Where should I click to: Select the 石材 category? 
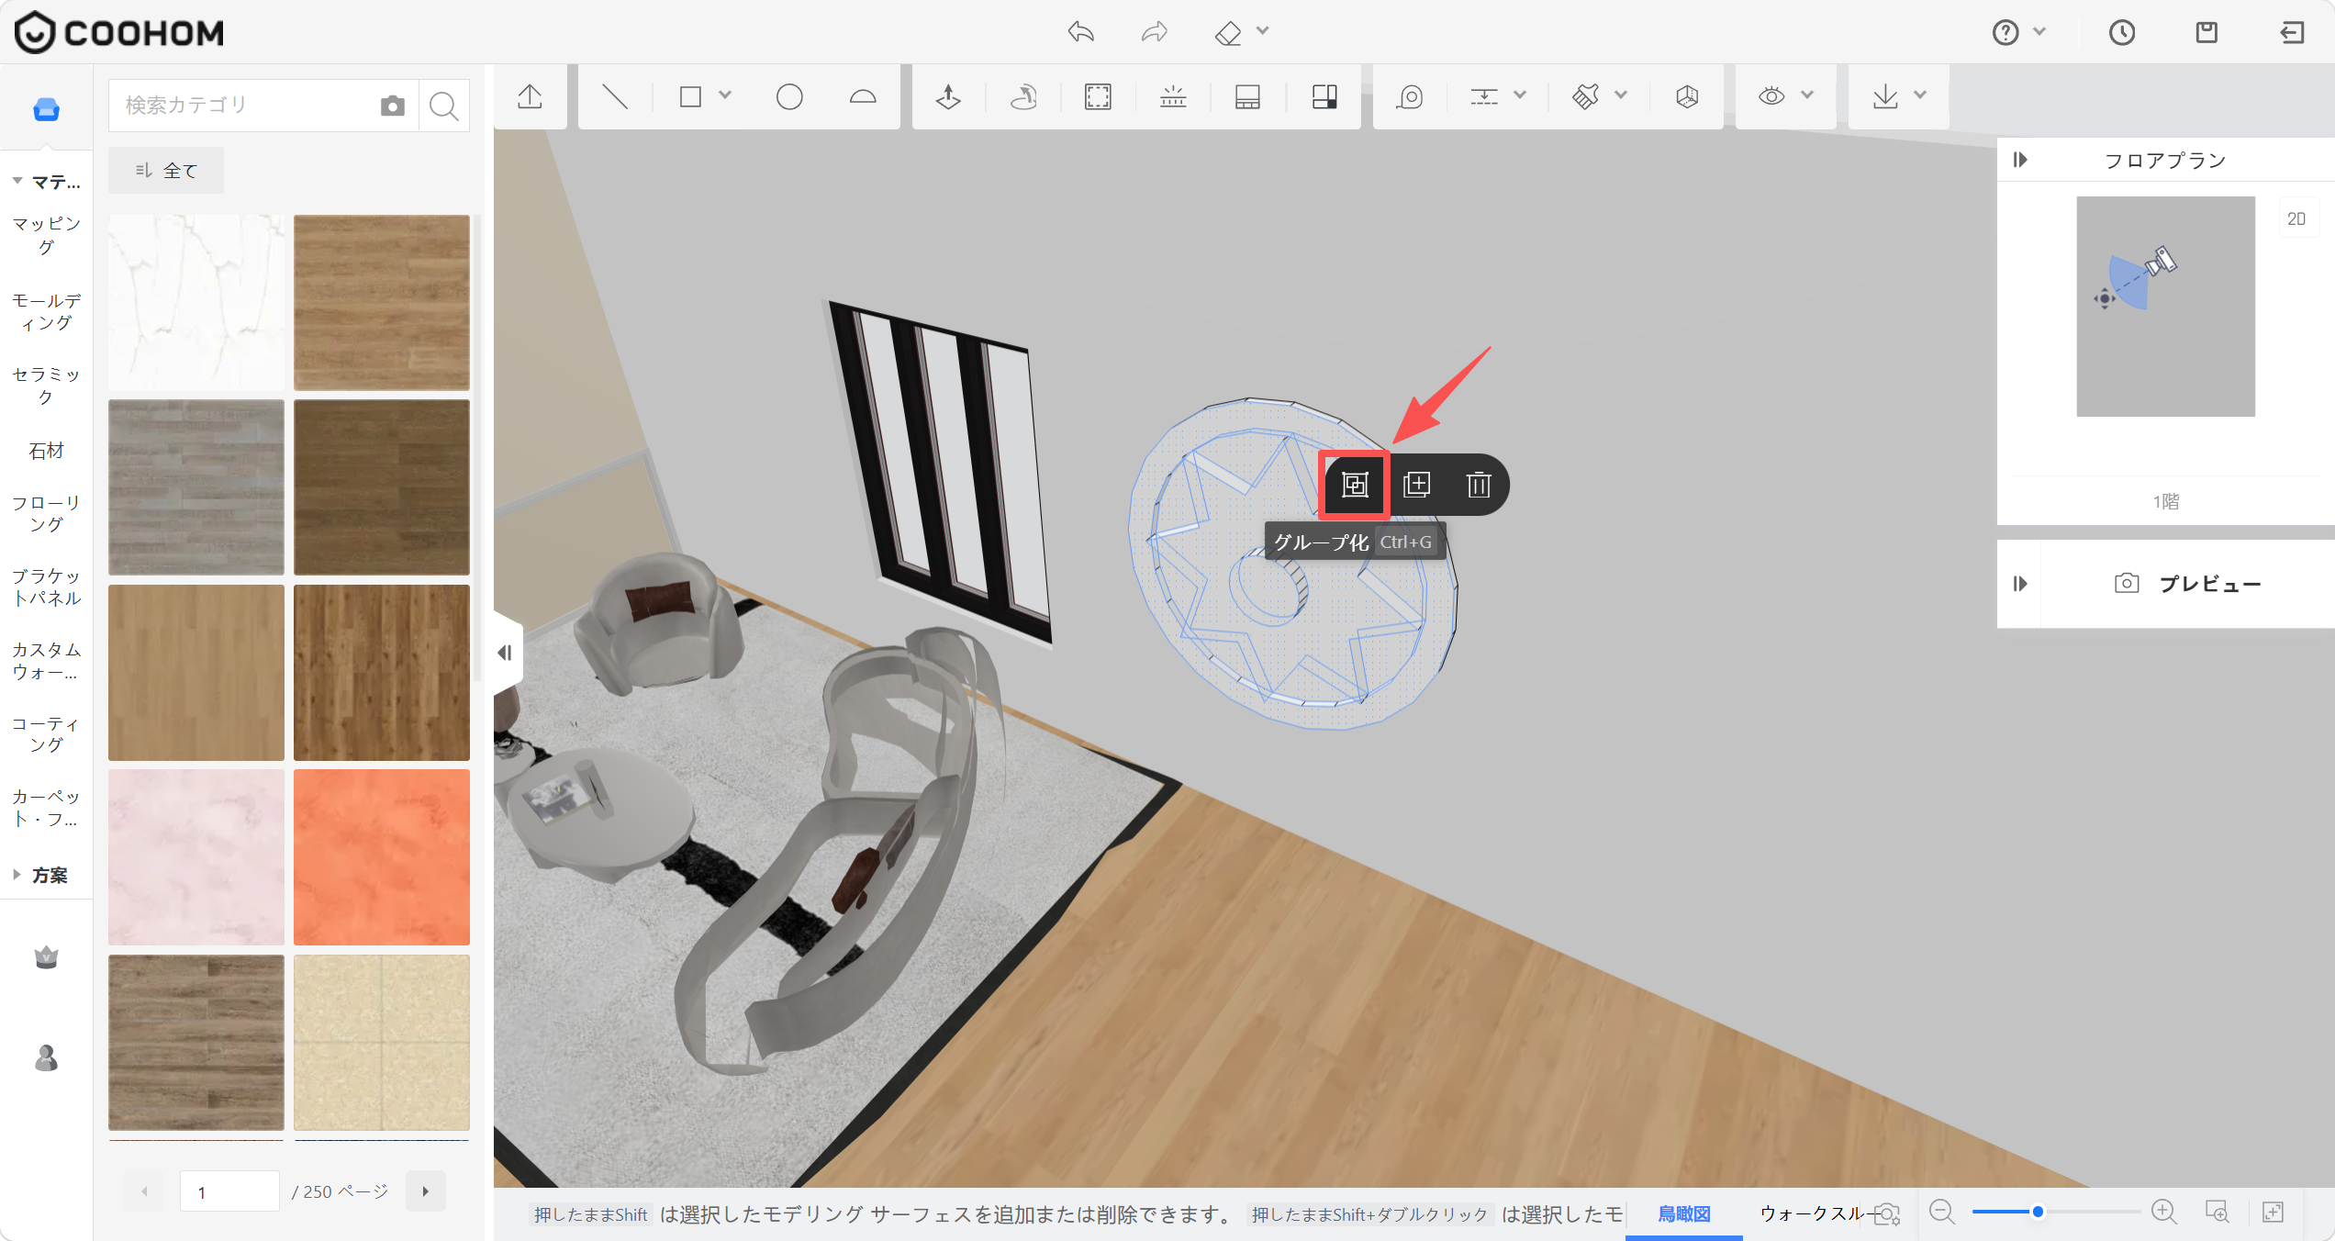pos(46,451)
